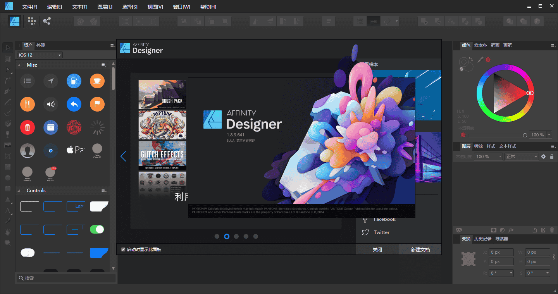This screenshot has width=558, height=294.
Task: Collapse the Misc assets section
Action: (x=19, y=65)
